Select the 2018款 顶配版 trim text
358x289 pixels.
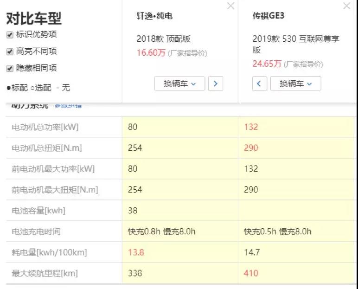[x=163, y=39]
